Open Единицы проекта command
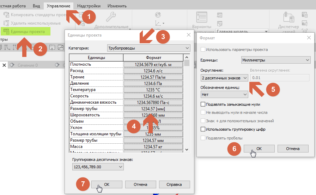Viewport: 316px width, 195px height. pyautogui.click(x=26, y=32)
